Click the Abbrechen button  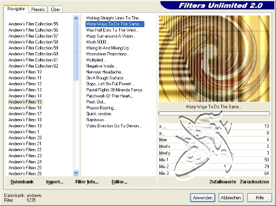(231, 198)
